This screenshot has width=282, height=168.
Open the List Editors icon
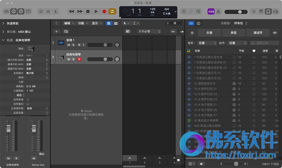tap(254, 12)
